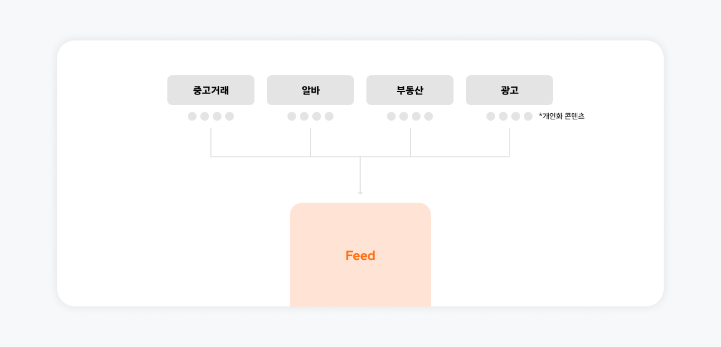The width and height of the screenshot is (721, 347).
Task: Select the 알바 category box
Action: tap(310, 90)
